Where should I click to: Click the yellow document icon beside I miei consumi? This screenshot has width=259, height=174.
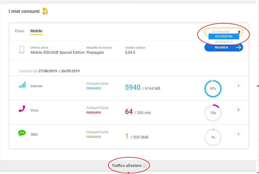pyautogui.click(x=45, y=11)
